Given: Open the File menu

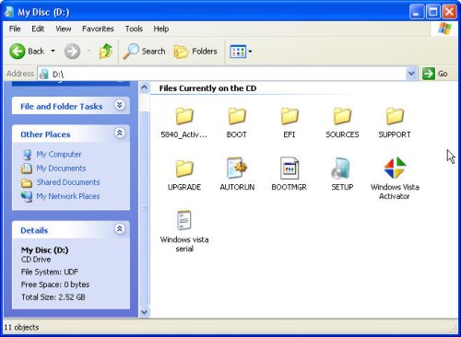Looking at the screenshot, I should coord(15,29).
